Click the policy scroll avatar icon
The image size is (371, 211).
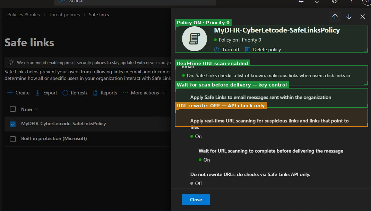[x=195, y=39]
